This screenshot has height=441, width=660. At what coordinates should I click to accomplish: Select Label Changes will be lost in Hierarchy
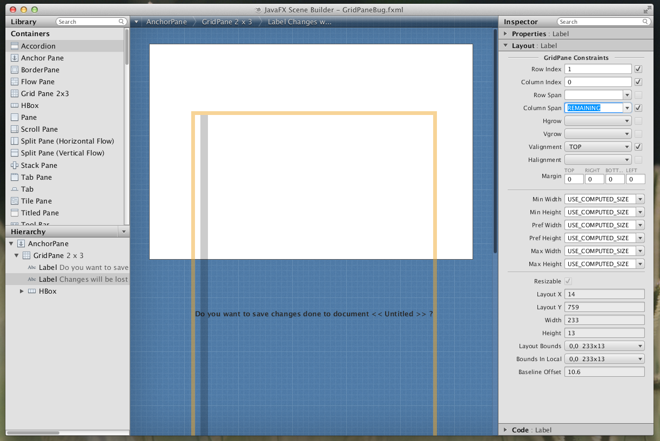83,280
